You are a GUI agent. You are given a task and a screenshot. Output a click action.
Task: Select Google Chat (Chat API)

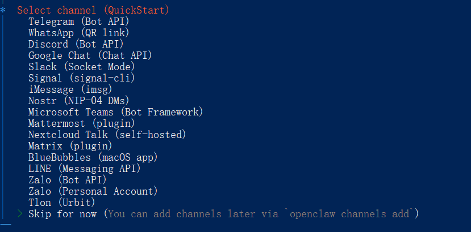tap(90, 55)
